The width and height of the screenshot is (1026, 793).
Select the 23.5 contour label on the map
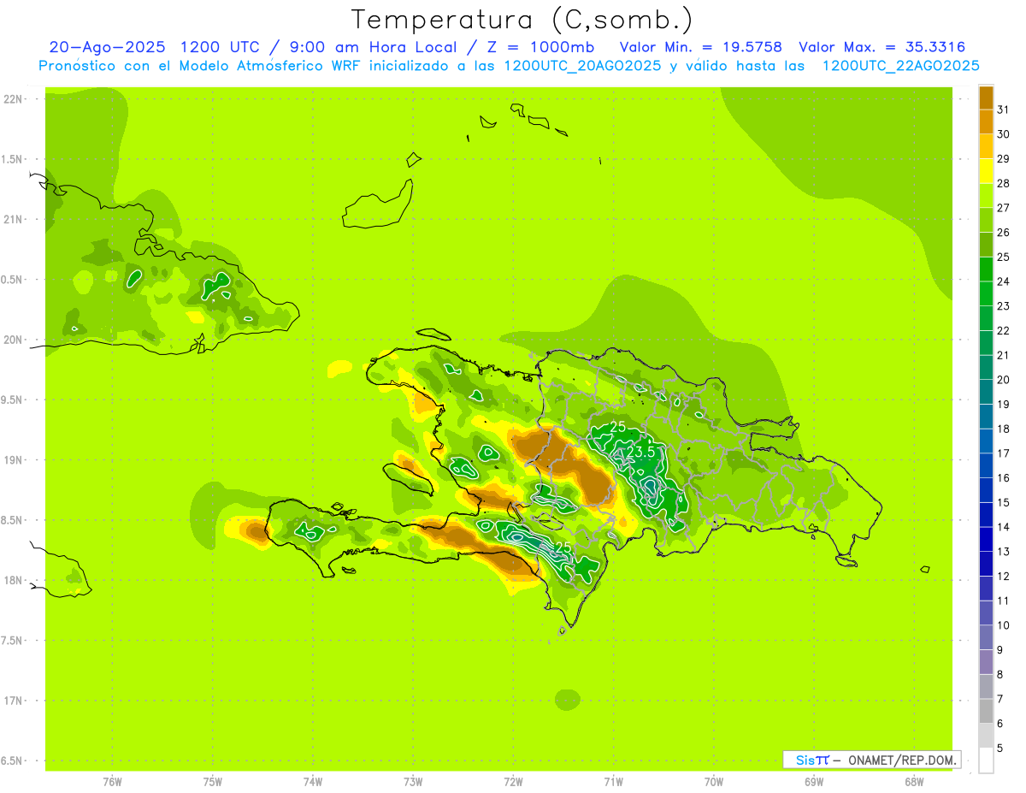click(641, 452)
